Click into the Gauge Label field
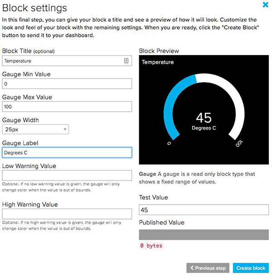This screenshot has height=275, width=272. tap(67, 153)
